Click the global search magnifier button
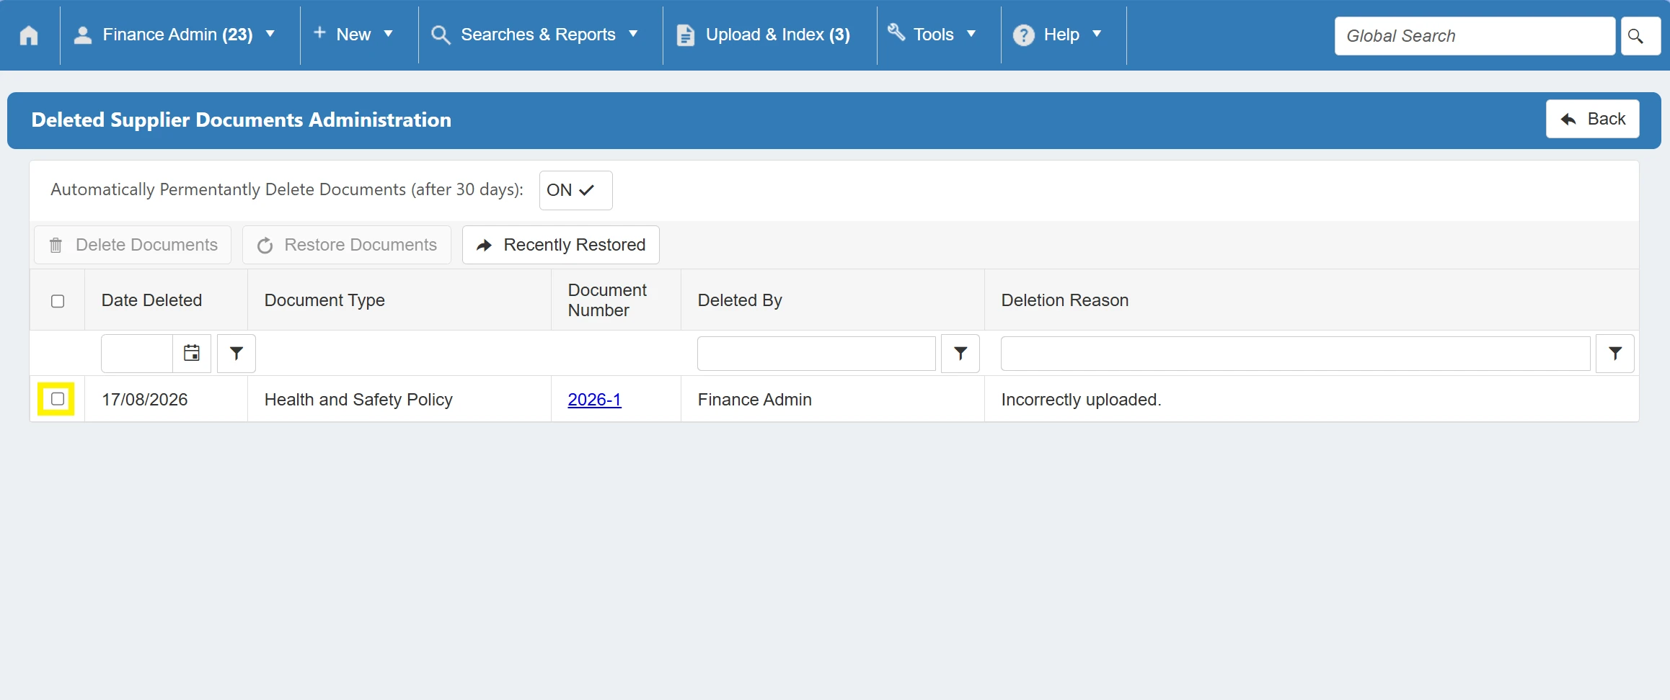The image size is (1670, 700). [x=1640, y=36]
